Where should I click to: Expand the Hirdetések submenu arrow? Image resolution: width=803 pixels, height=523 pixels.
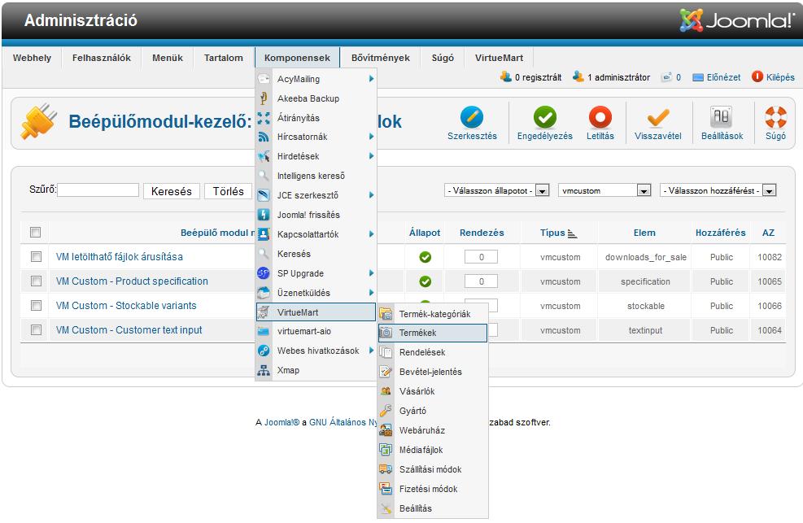371,156
